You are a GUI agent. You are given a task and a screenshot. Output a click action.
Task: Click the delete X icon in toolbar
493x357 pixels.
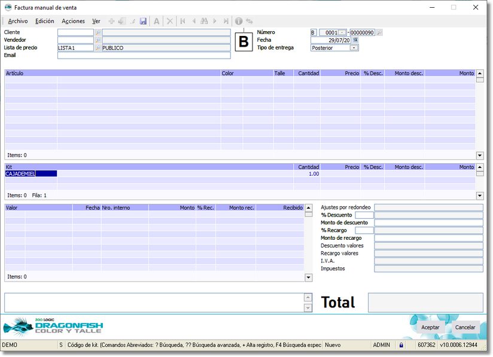[170, 21]
